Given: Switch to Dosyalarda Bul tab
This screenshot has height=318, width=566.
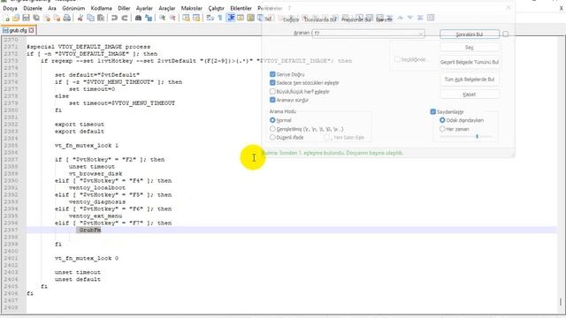Looking at the screenshot, I should tap(320, 19).
